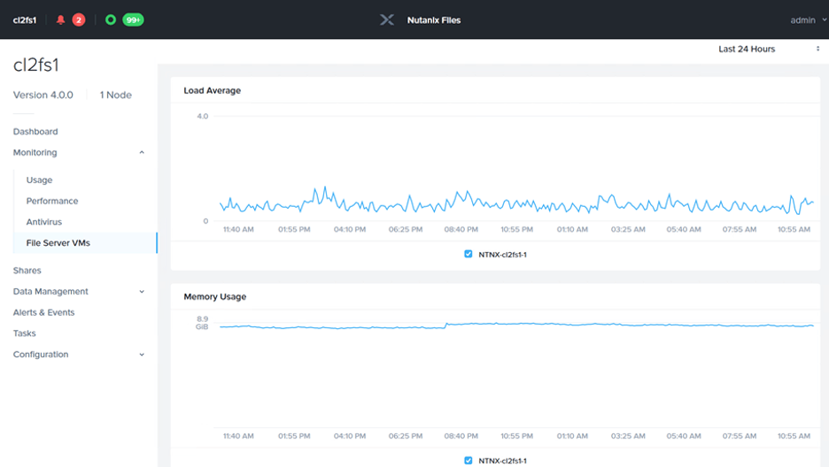The width and height of the screenshot is (829, 467).
Task: Open the Shares page
Action: click(27, 270)
